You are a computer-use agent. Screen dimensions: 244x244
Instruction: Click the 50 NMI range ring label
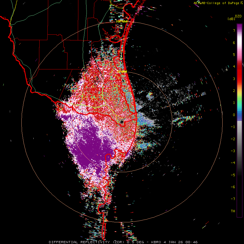pos(122,72)
